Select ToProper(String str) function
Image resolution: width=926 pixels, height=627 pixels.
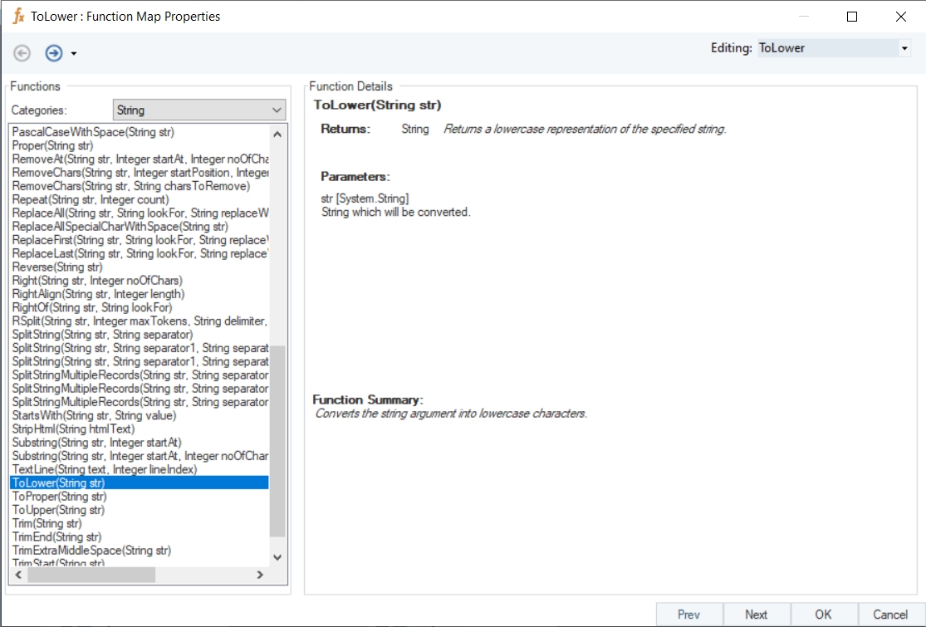point(60,497)
